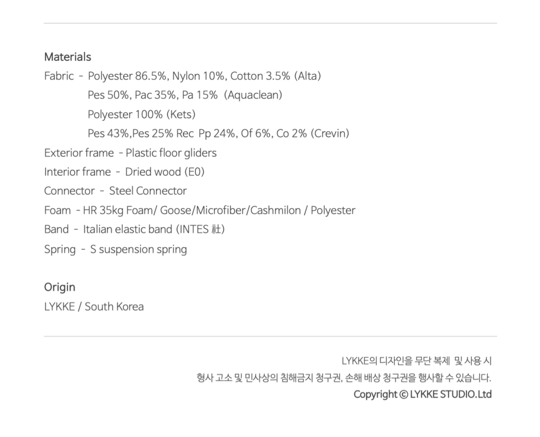Click the Aquaclean fabric composition line
This screenshot has height=437, width=540.
click(x=185, y=95)
